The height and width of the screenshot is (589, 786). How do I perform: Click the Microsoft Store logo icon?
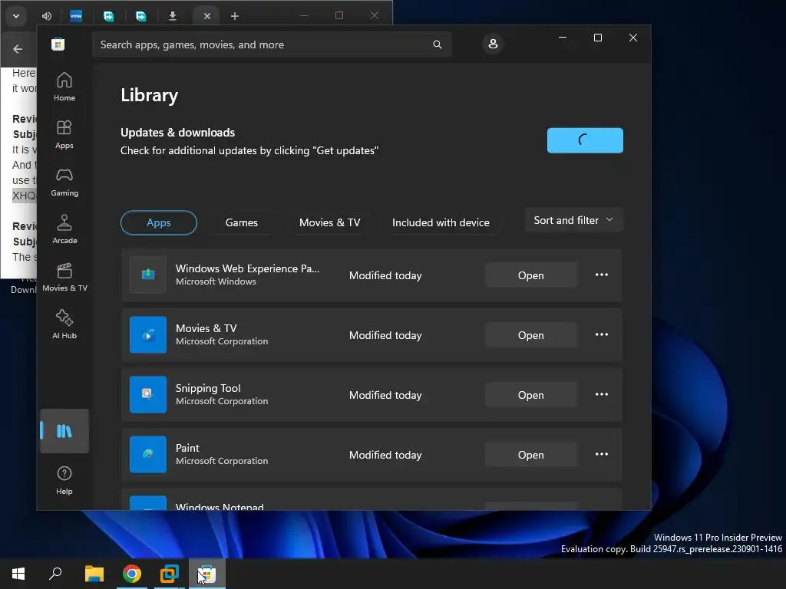point(58,44)
